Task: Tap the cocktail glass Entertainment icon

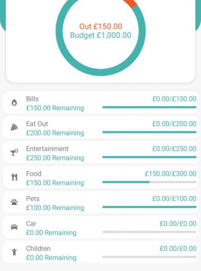Action: click(x=14, y=152)
